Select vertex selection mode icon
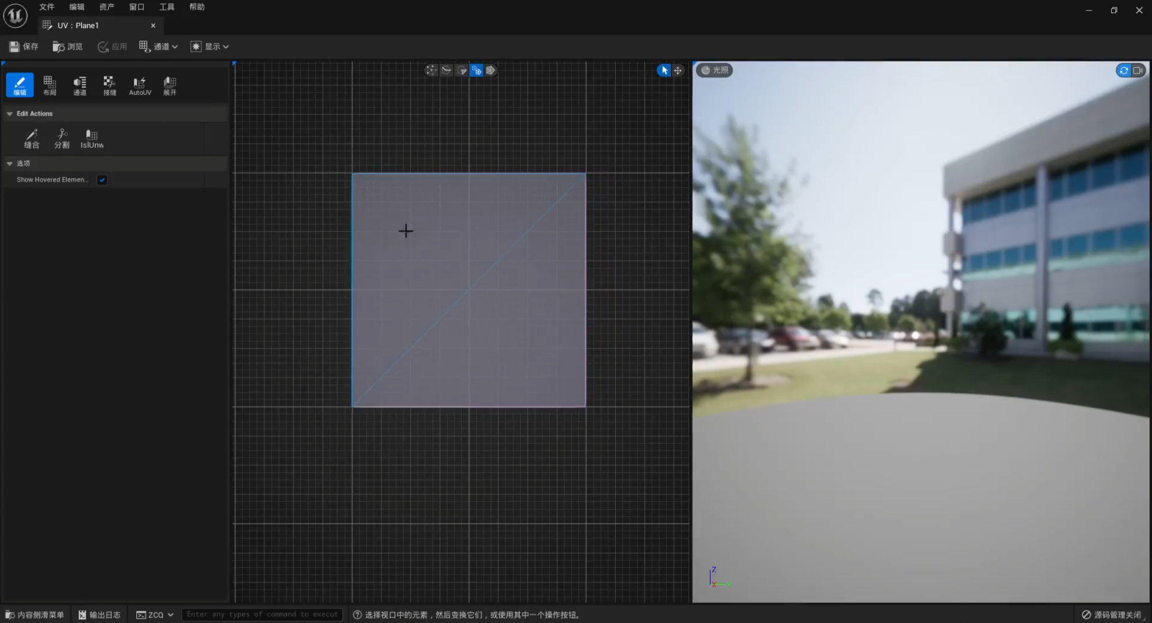Screen dimensions: 1152x623 [431, 70]
